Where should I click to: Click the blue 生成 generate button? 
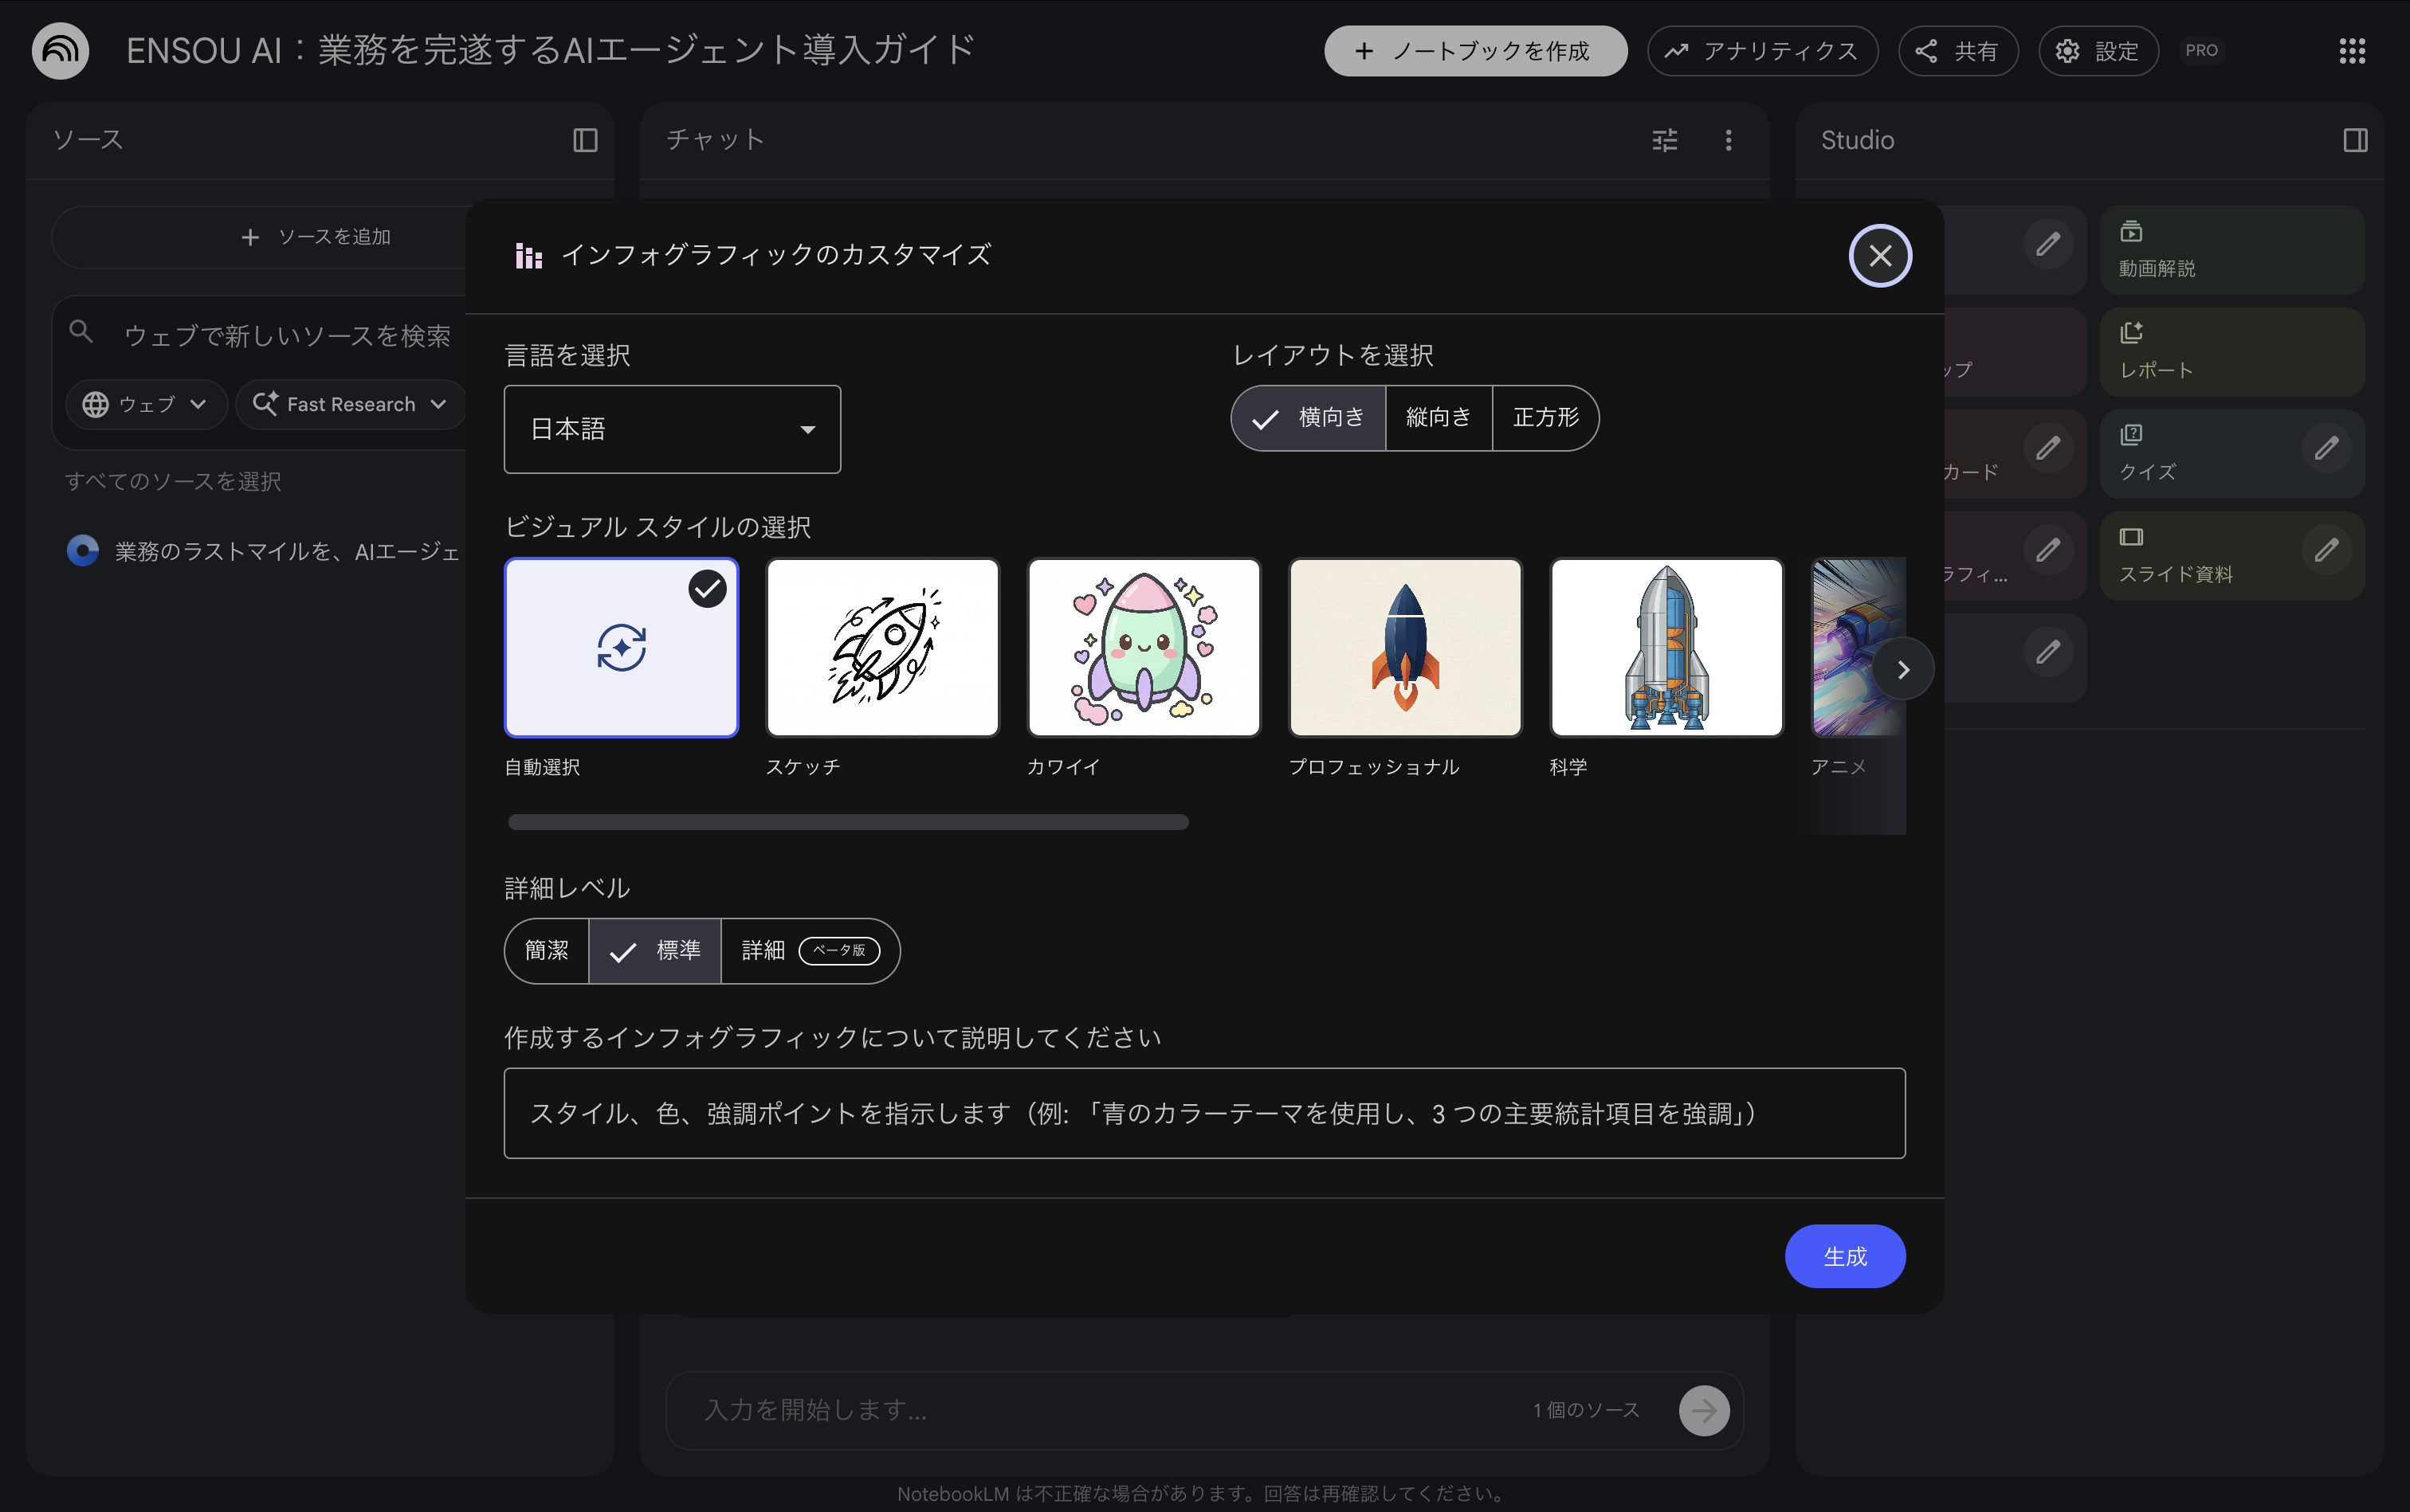1844,1256
